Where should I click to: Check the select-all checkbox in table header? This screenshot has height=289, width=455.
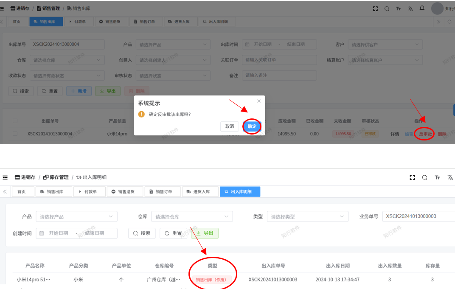15,121
